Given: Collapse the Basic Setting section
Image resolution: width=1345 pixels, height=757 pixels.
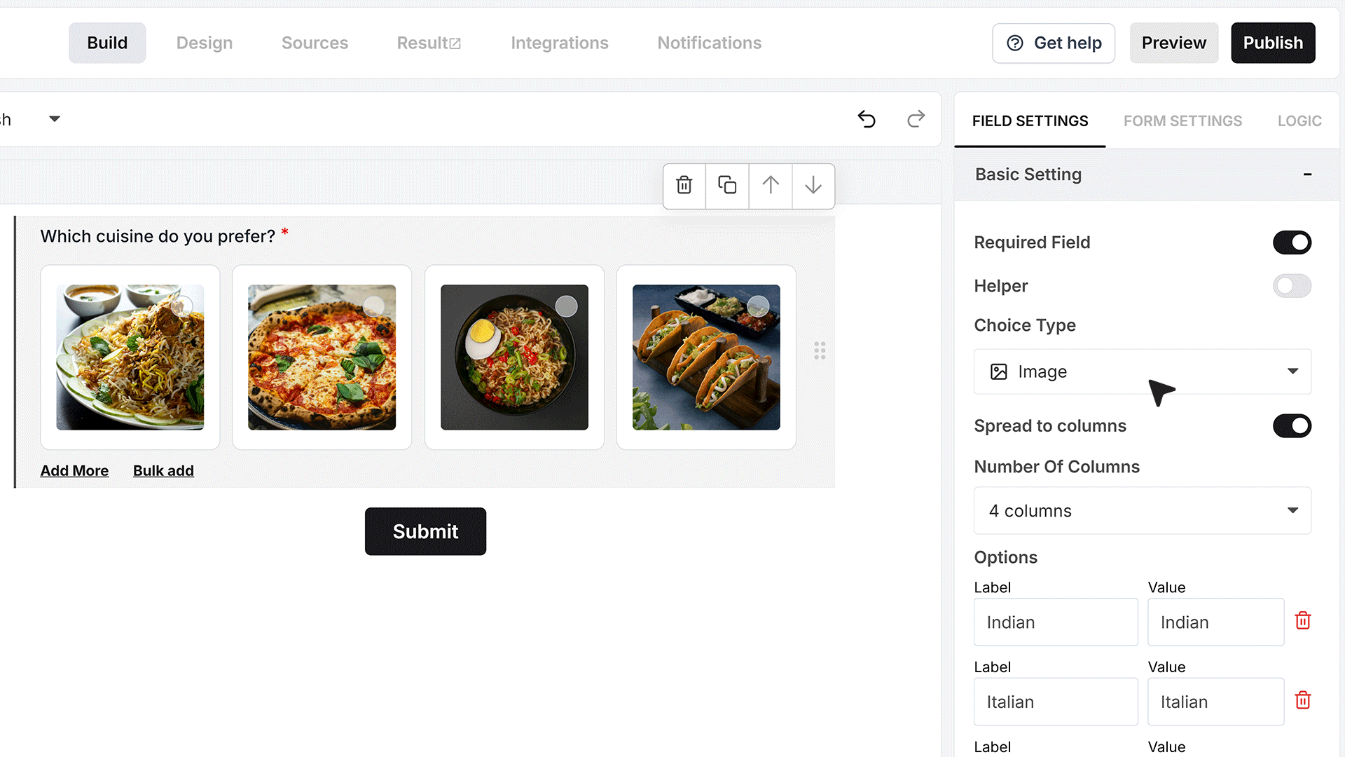Looking at the screenshot, I should click(x=1307, y=175).
